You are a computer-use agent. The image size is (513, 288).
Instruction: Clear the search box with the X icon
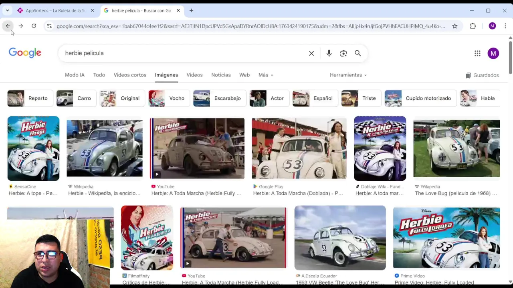coord(311,53)
